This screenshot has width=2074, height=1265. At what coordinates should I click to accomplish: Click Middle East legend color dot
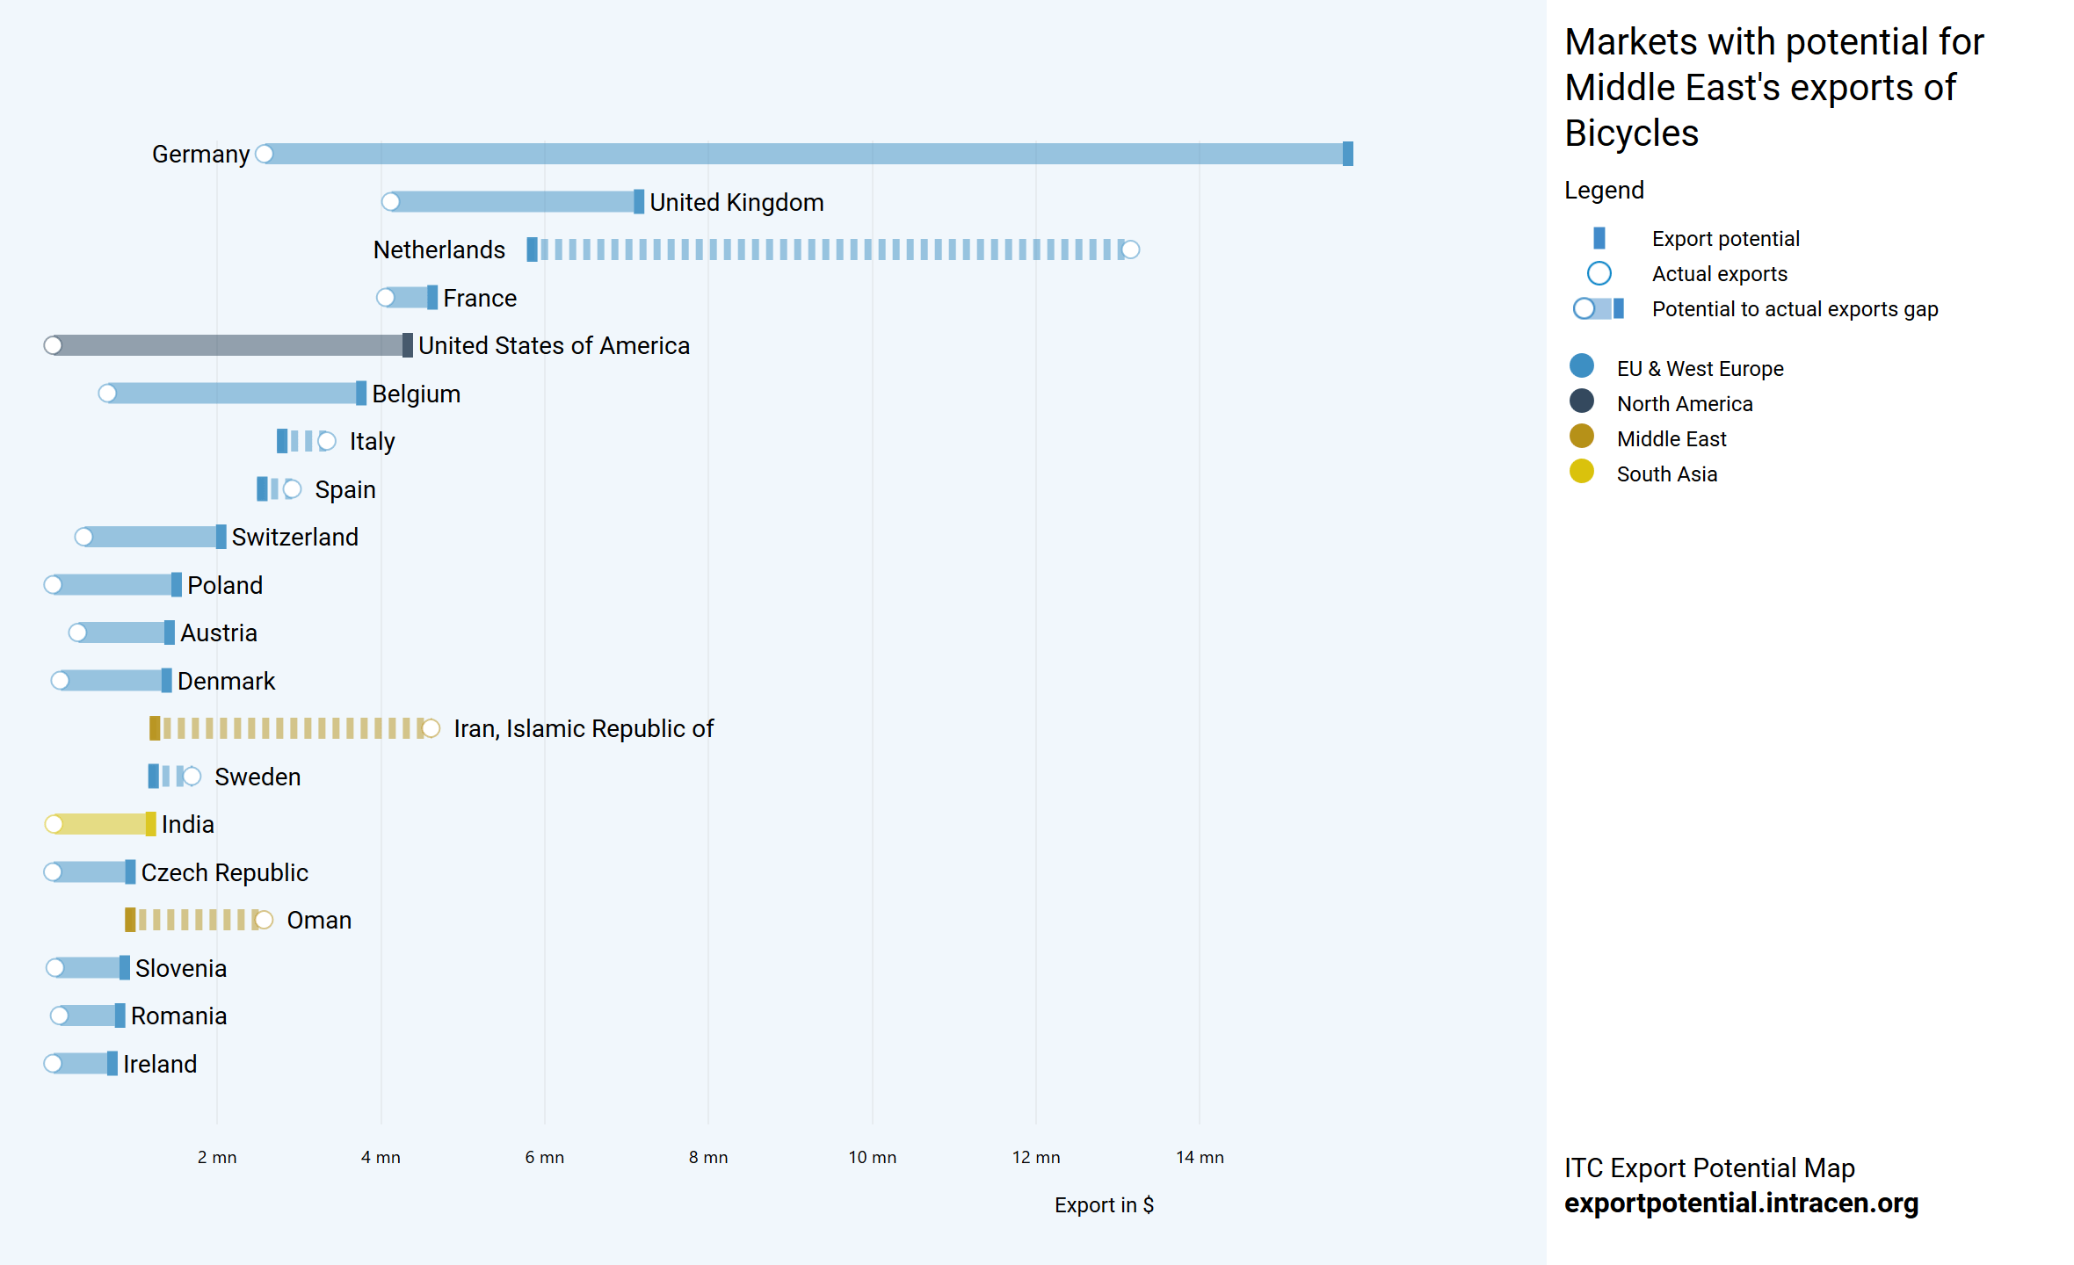(1581, 437)
